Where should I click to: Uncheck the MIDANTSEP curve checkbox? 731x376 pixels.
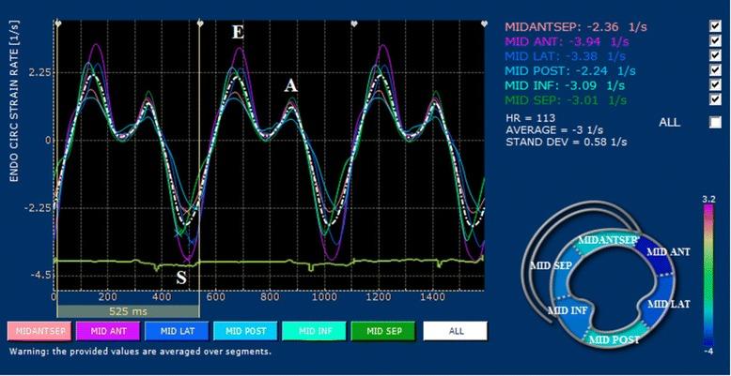coord(717,26)
